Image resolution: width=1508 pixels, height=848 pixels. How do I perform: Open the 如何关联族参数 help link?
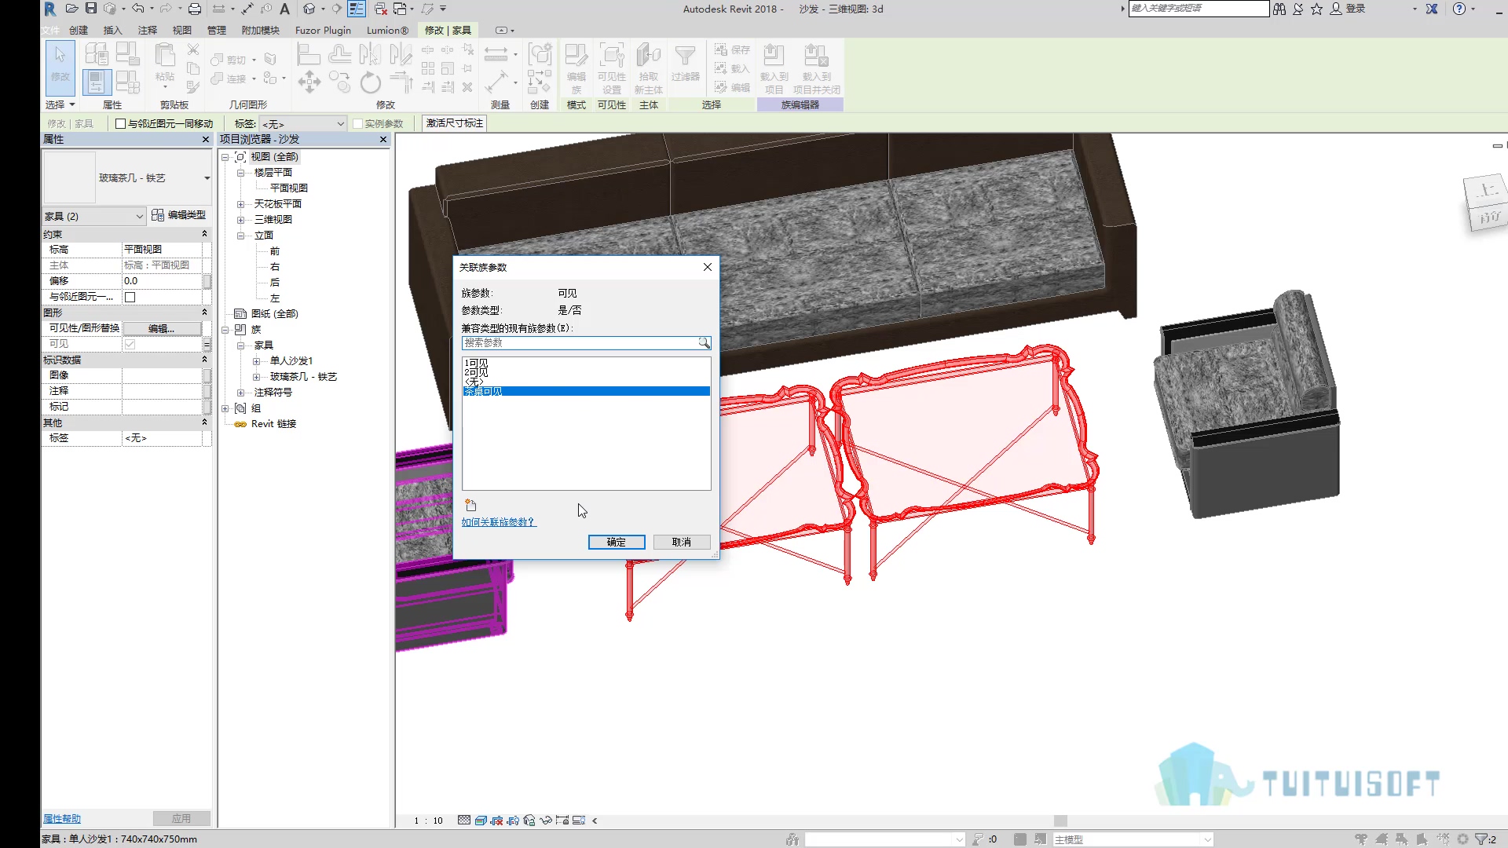click(499, 522)
